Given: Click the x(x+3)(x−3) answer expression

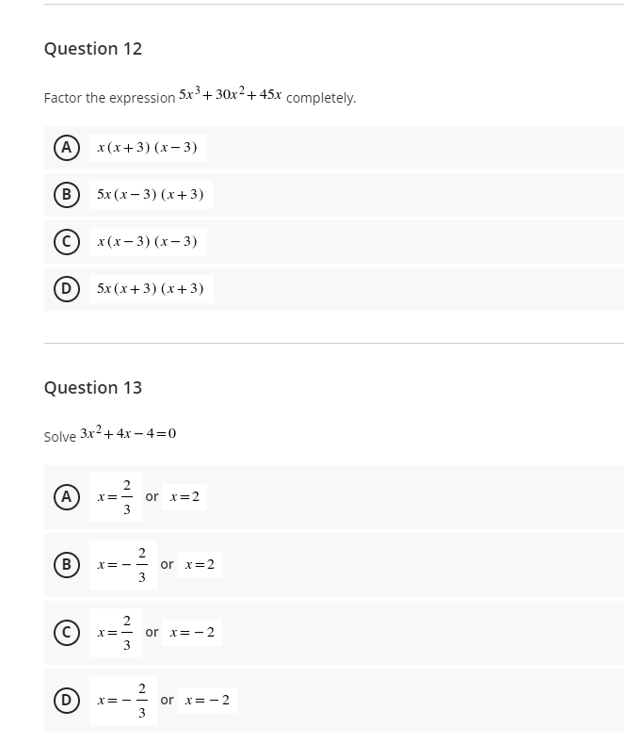Looking at the screenshot, I should [148, 148].
